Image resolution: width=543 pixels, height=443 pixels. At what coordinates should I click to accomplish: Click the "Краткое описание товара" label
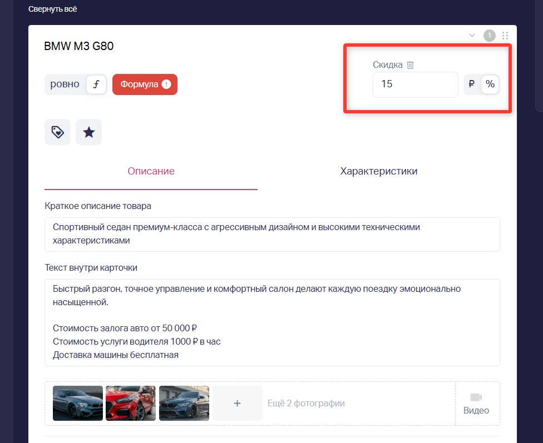click(x=98, y=206)
